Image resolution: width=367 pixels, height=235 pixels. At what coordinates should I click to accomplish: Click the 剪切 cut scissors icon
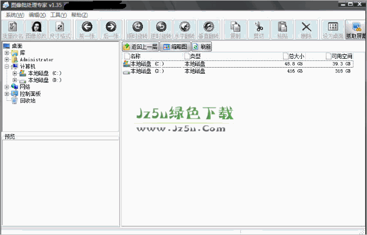click(259, 29)
